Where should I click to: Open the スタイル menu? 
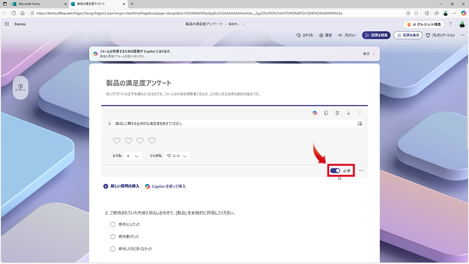point(305,35)
